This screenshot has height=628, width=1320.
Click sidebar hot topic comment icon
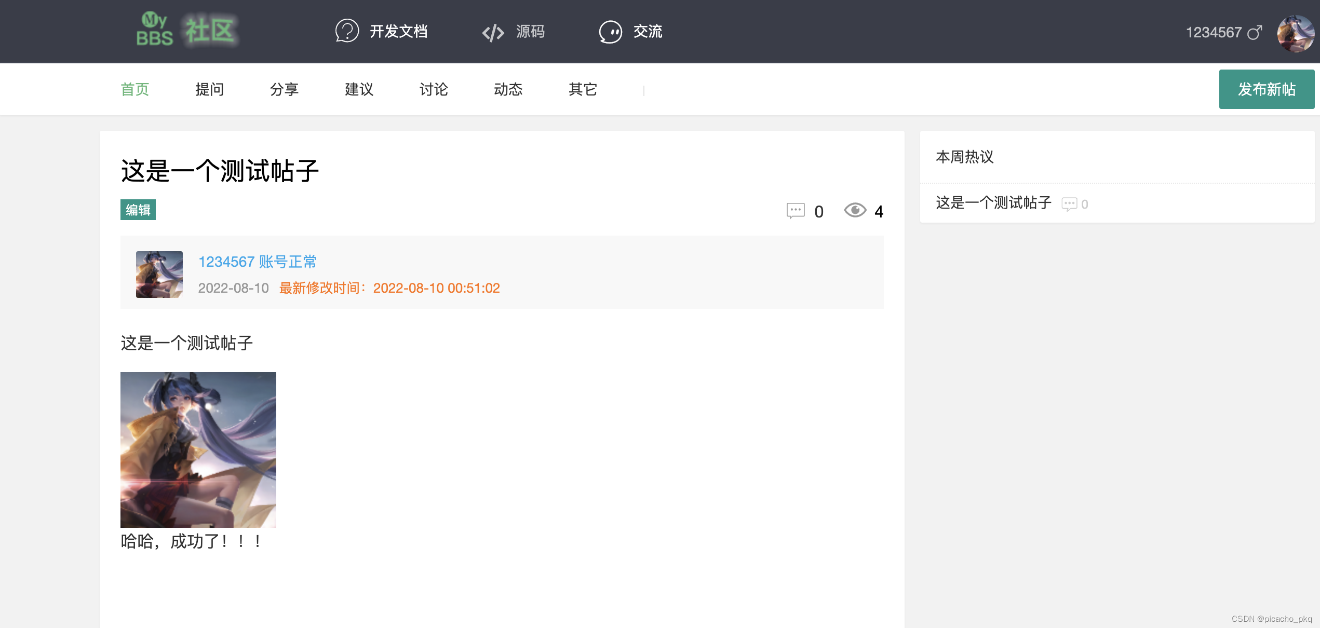[x=1069, y=204]
